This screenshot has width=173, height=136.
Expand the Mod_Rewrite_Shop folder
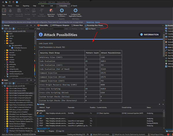coord(5,50)
